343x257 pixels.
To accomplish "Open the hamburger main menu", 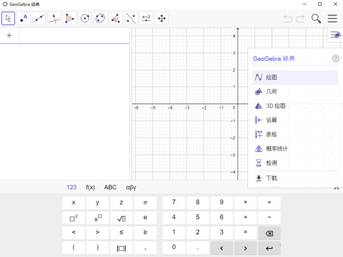I will click(332, 19).
